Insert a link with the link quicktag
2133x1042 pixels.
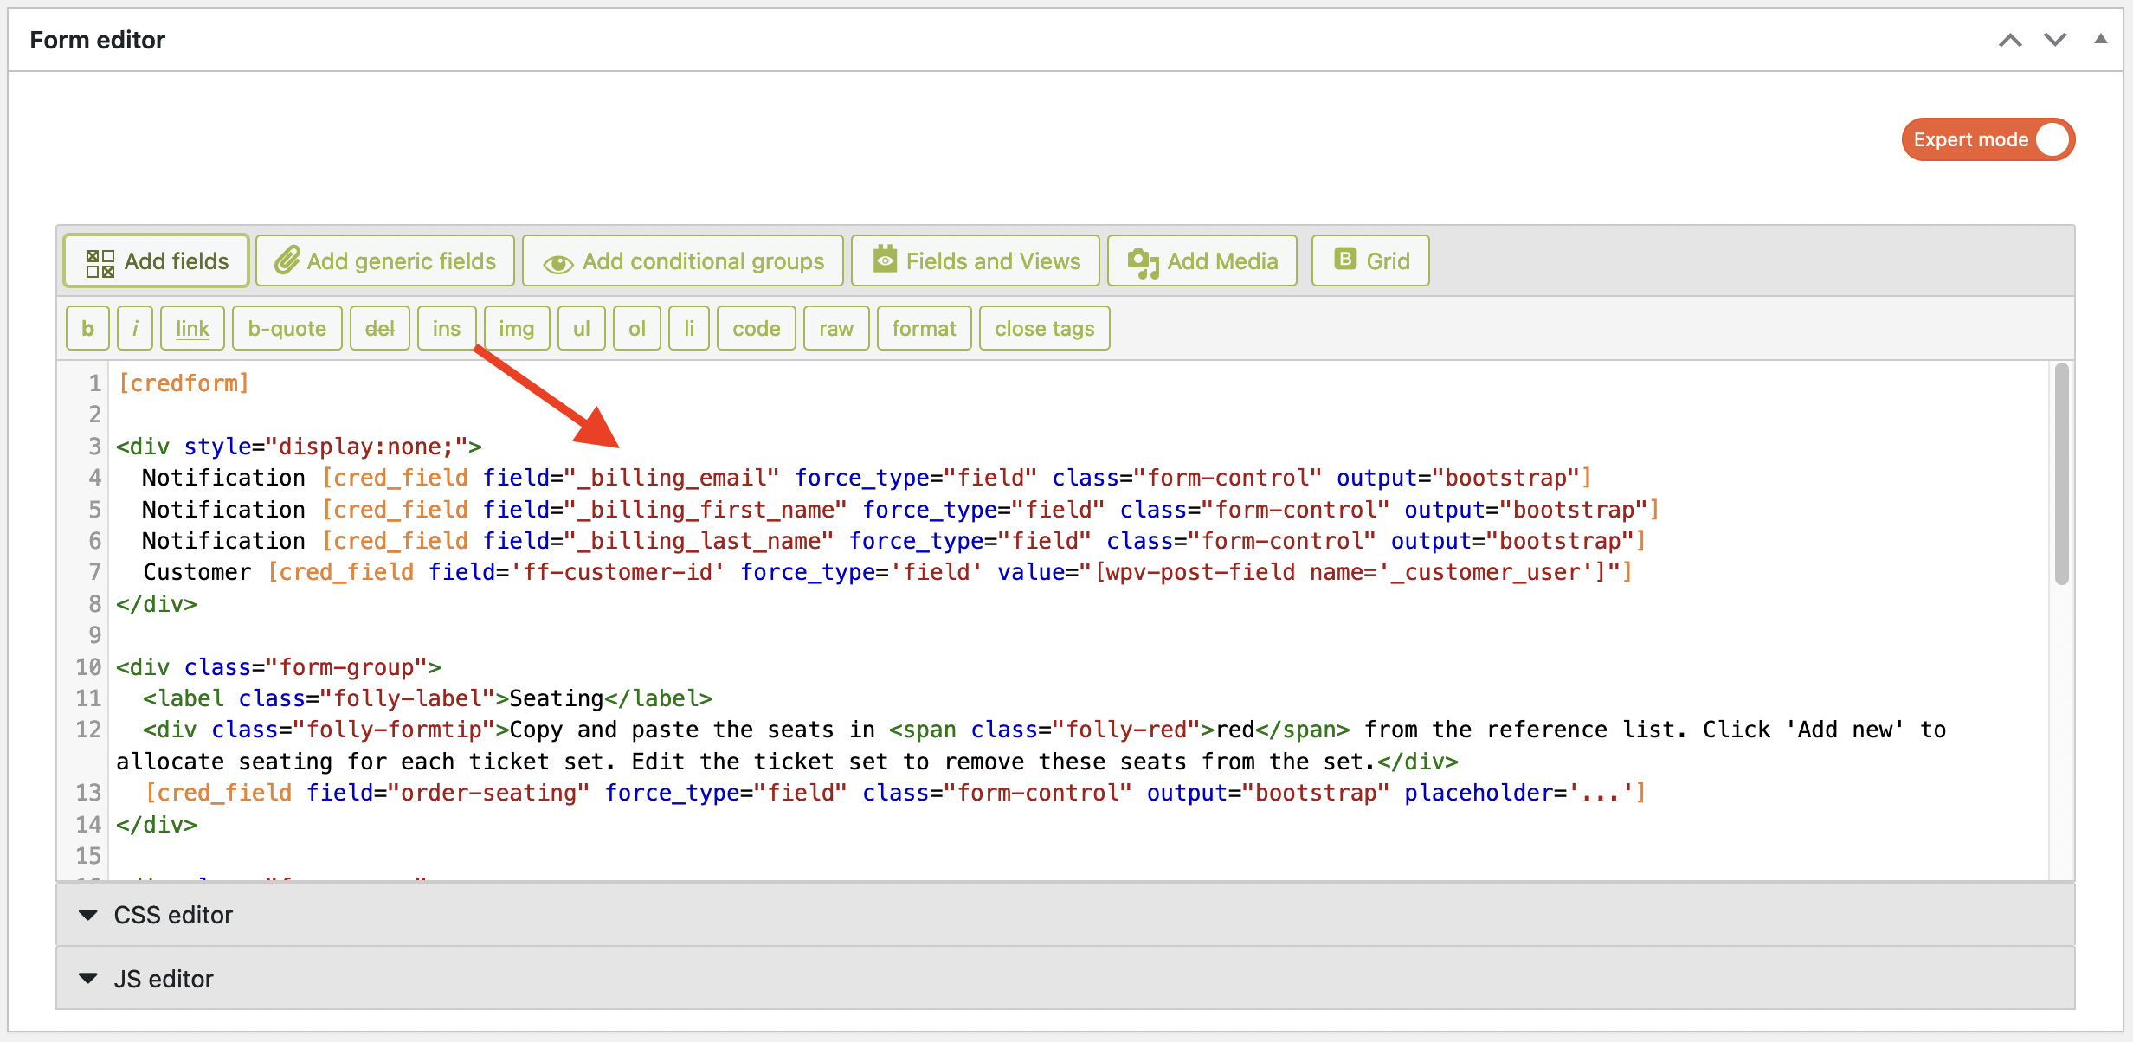(x=192, y=328)
